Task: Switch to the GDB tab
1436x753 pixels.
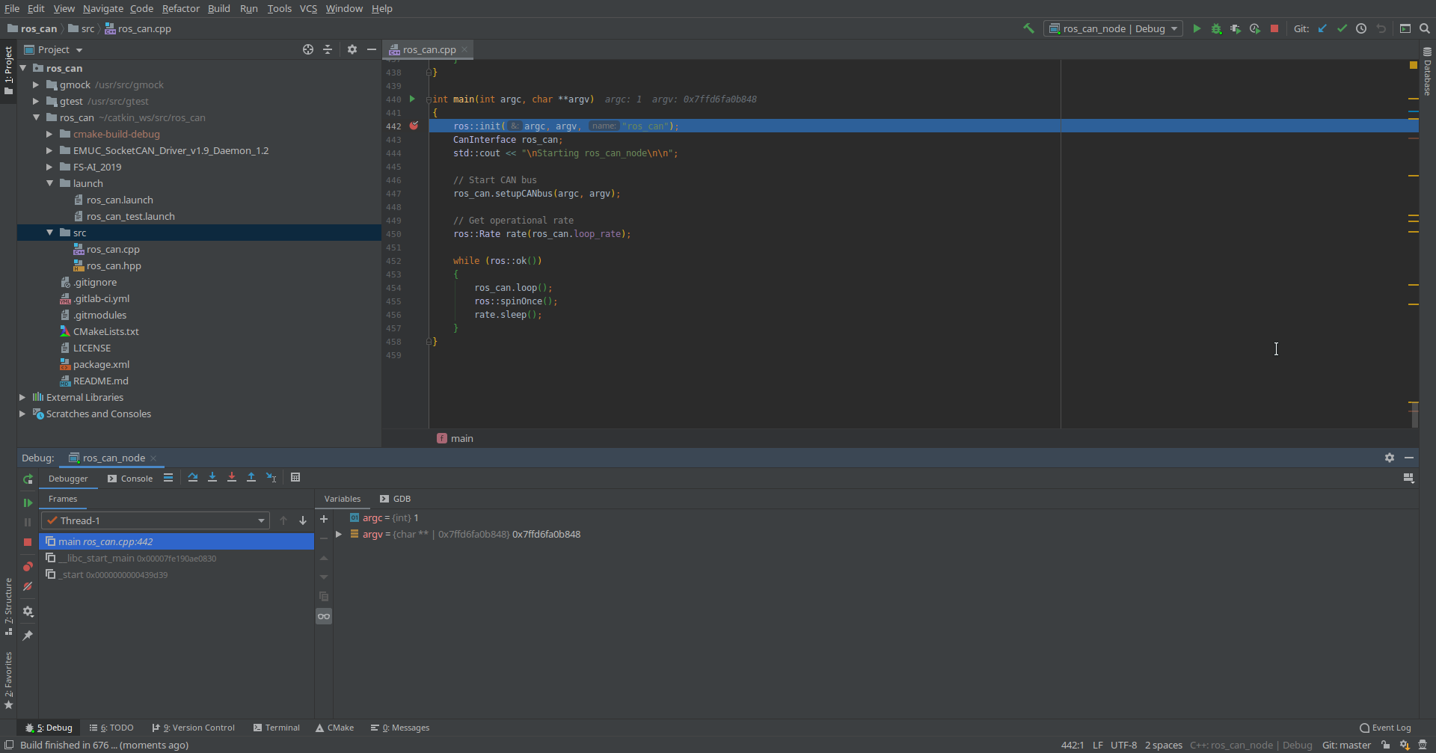Action: [x=395, y=499]
